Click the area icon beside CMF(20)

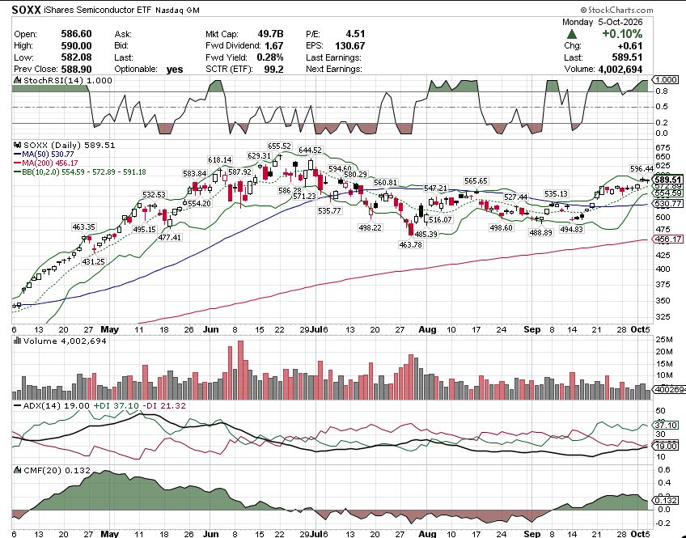pos(18,471)
